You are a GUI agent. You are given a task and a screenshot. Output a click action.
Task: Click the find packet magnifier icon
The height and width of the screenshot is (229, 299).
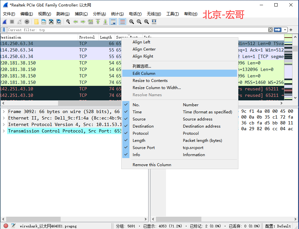click(x=68, y=22)
